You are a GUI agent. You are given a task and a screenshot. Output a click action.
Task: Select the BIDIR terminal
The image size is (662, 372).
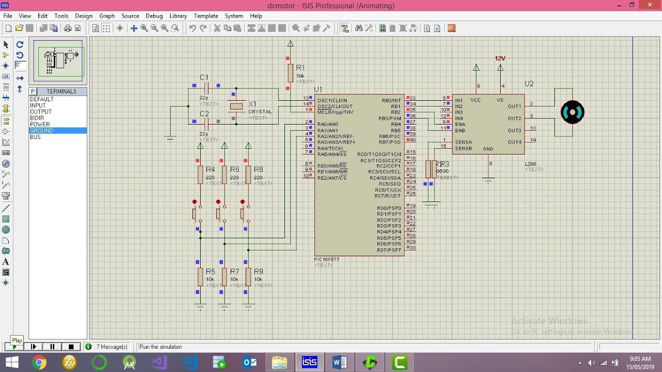[x=58, y=118]
